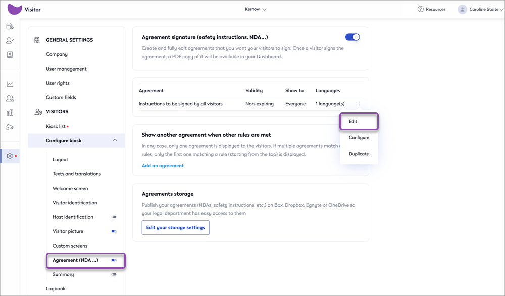This screenshot has height=296, width=505.
Task: Choose Edit from the context menu
Action: pos(353,122)
